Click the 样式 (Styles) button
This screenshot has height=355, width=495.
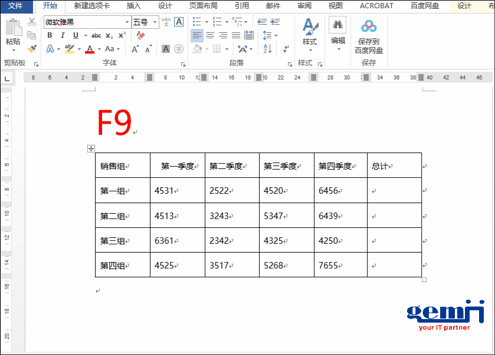point(309,32)
